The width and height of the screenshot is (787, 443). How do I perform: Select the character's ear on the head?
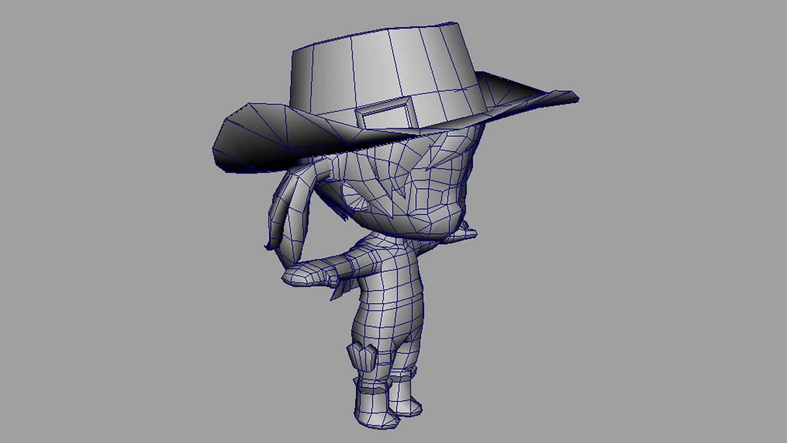tap(355, 196)
